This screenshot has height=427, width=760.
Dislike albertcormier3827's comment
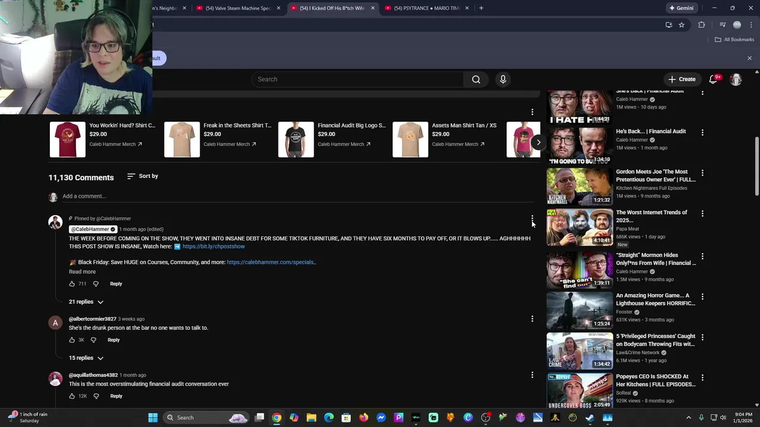tap(93, 340)
